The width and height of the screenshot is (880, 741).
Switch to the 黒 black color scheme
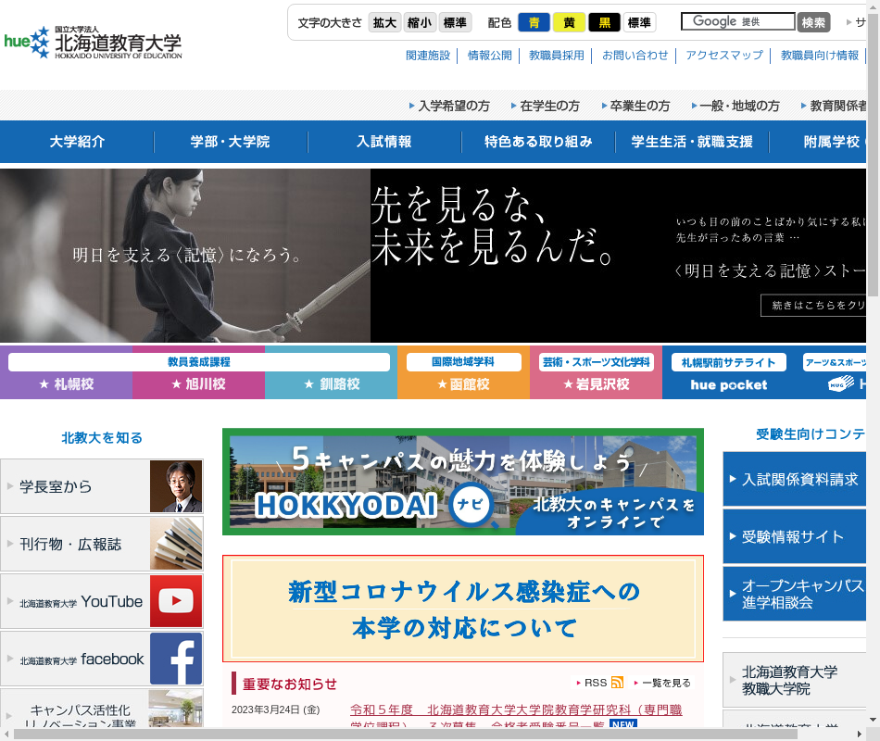[x=604, y=22]
